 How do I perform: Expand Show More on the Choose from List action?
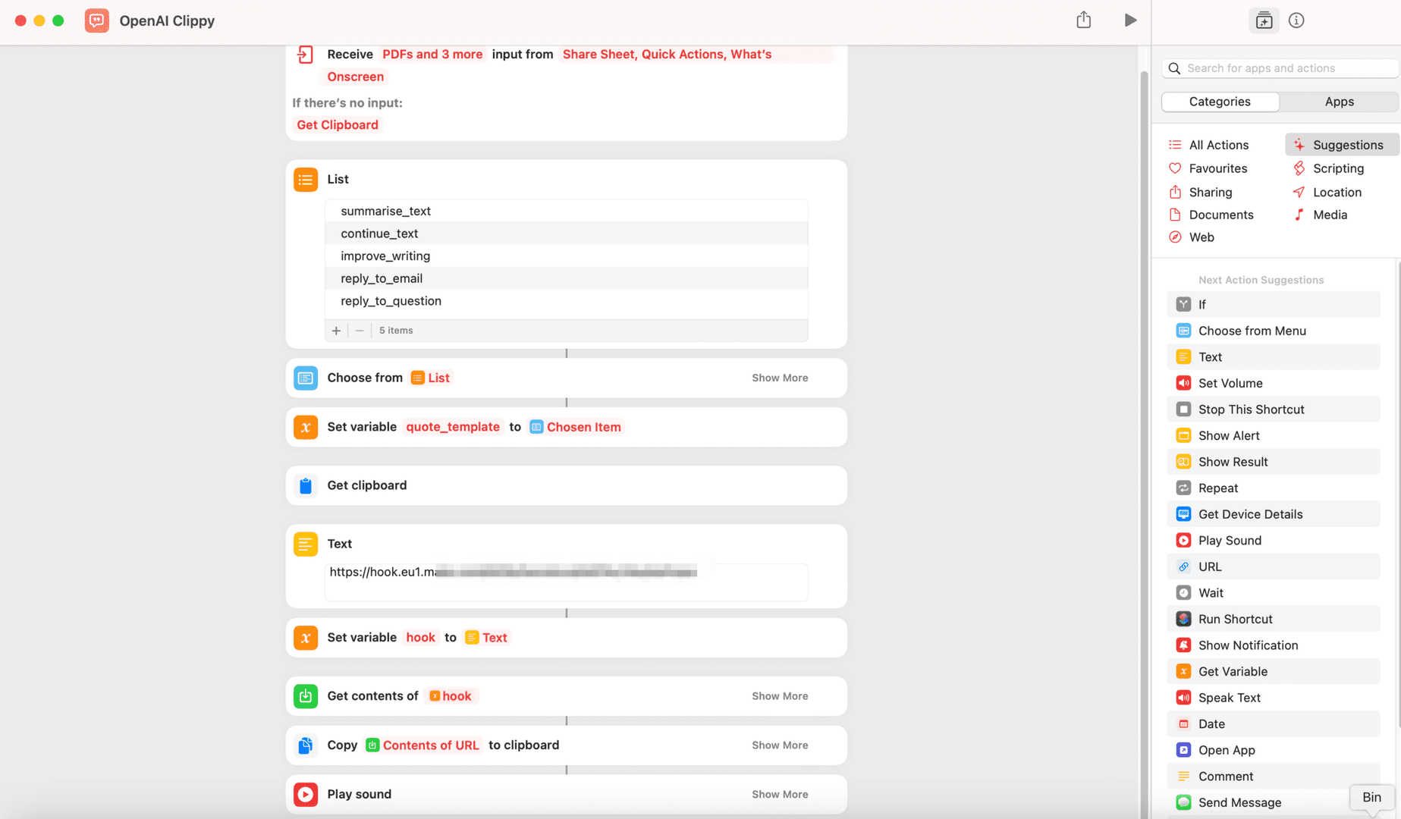coord(780,377)
